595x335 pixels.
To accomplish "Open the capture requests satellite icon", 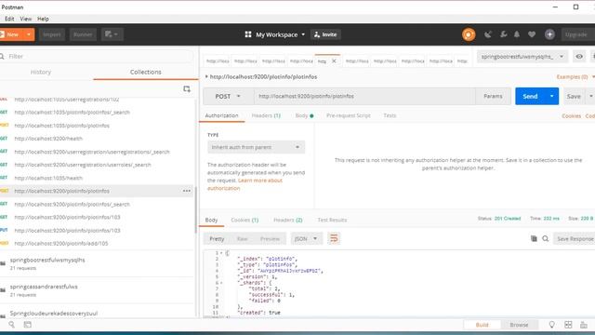I will tap(488, 34).
